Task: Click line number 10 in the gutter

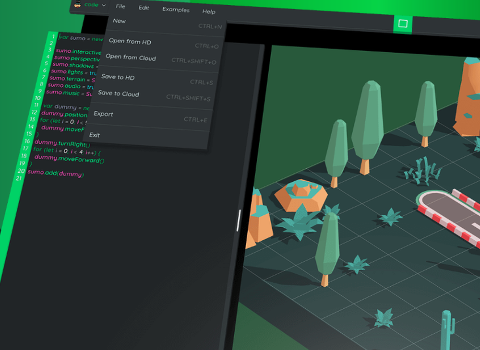Action: point(37,98)
